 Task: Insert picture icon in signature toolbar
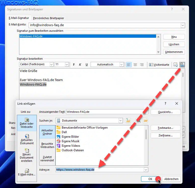pos(175,65)
